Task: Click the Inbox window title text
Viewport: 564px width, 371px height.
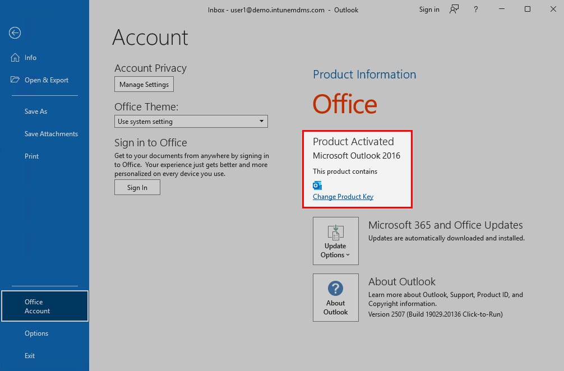Action: pos(283,10)
